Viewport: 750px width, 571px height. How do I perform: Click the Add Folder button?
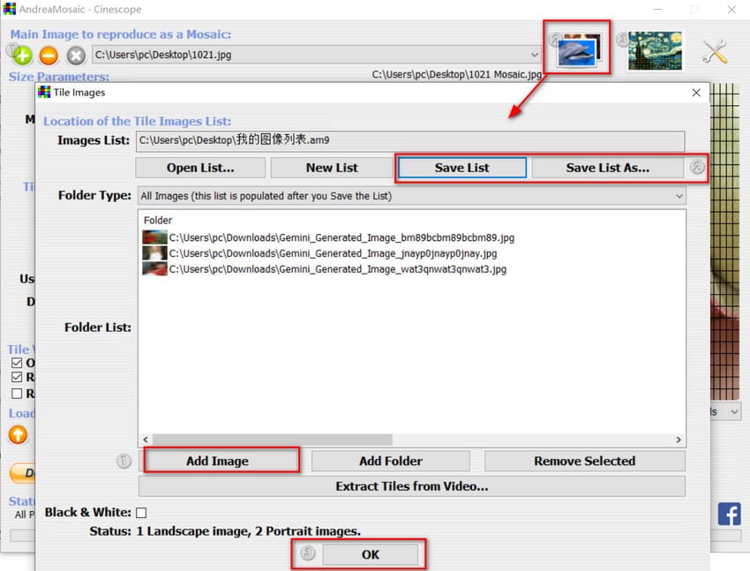point(391,461)
